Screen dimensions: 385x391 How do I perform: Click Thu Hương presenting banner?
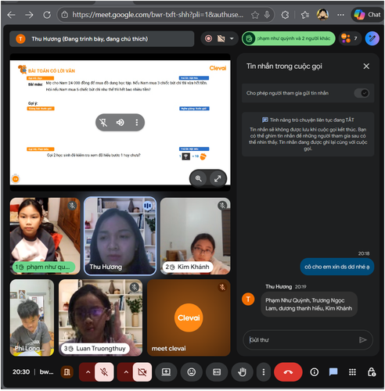tap(102, 39)
